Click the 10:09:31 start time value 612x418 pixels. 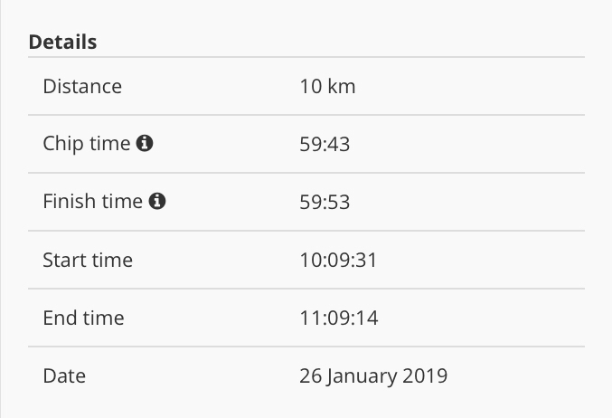(338, 261)
